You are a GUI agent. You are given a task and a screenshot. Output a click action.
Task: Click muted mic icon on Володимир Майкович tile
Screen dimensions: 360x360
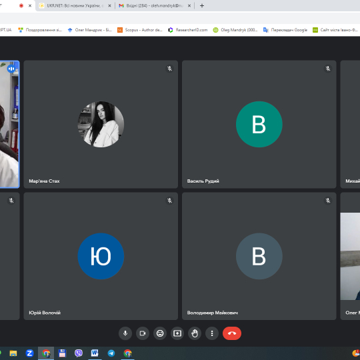[x=328, y=201]
